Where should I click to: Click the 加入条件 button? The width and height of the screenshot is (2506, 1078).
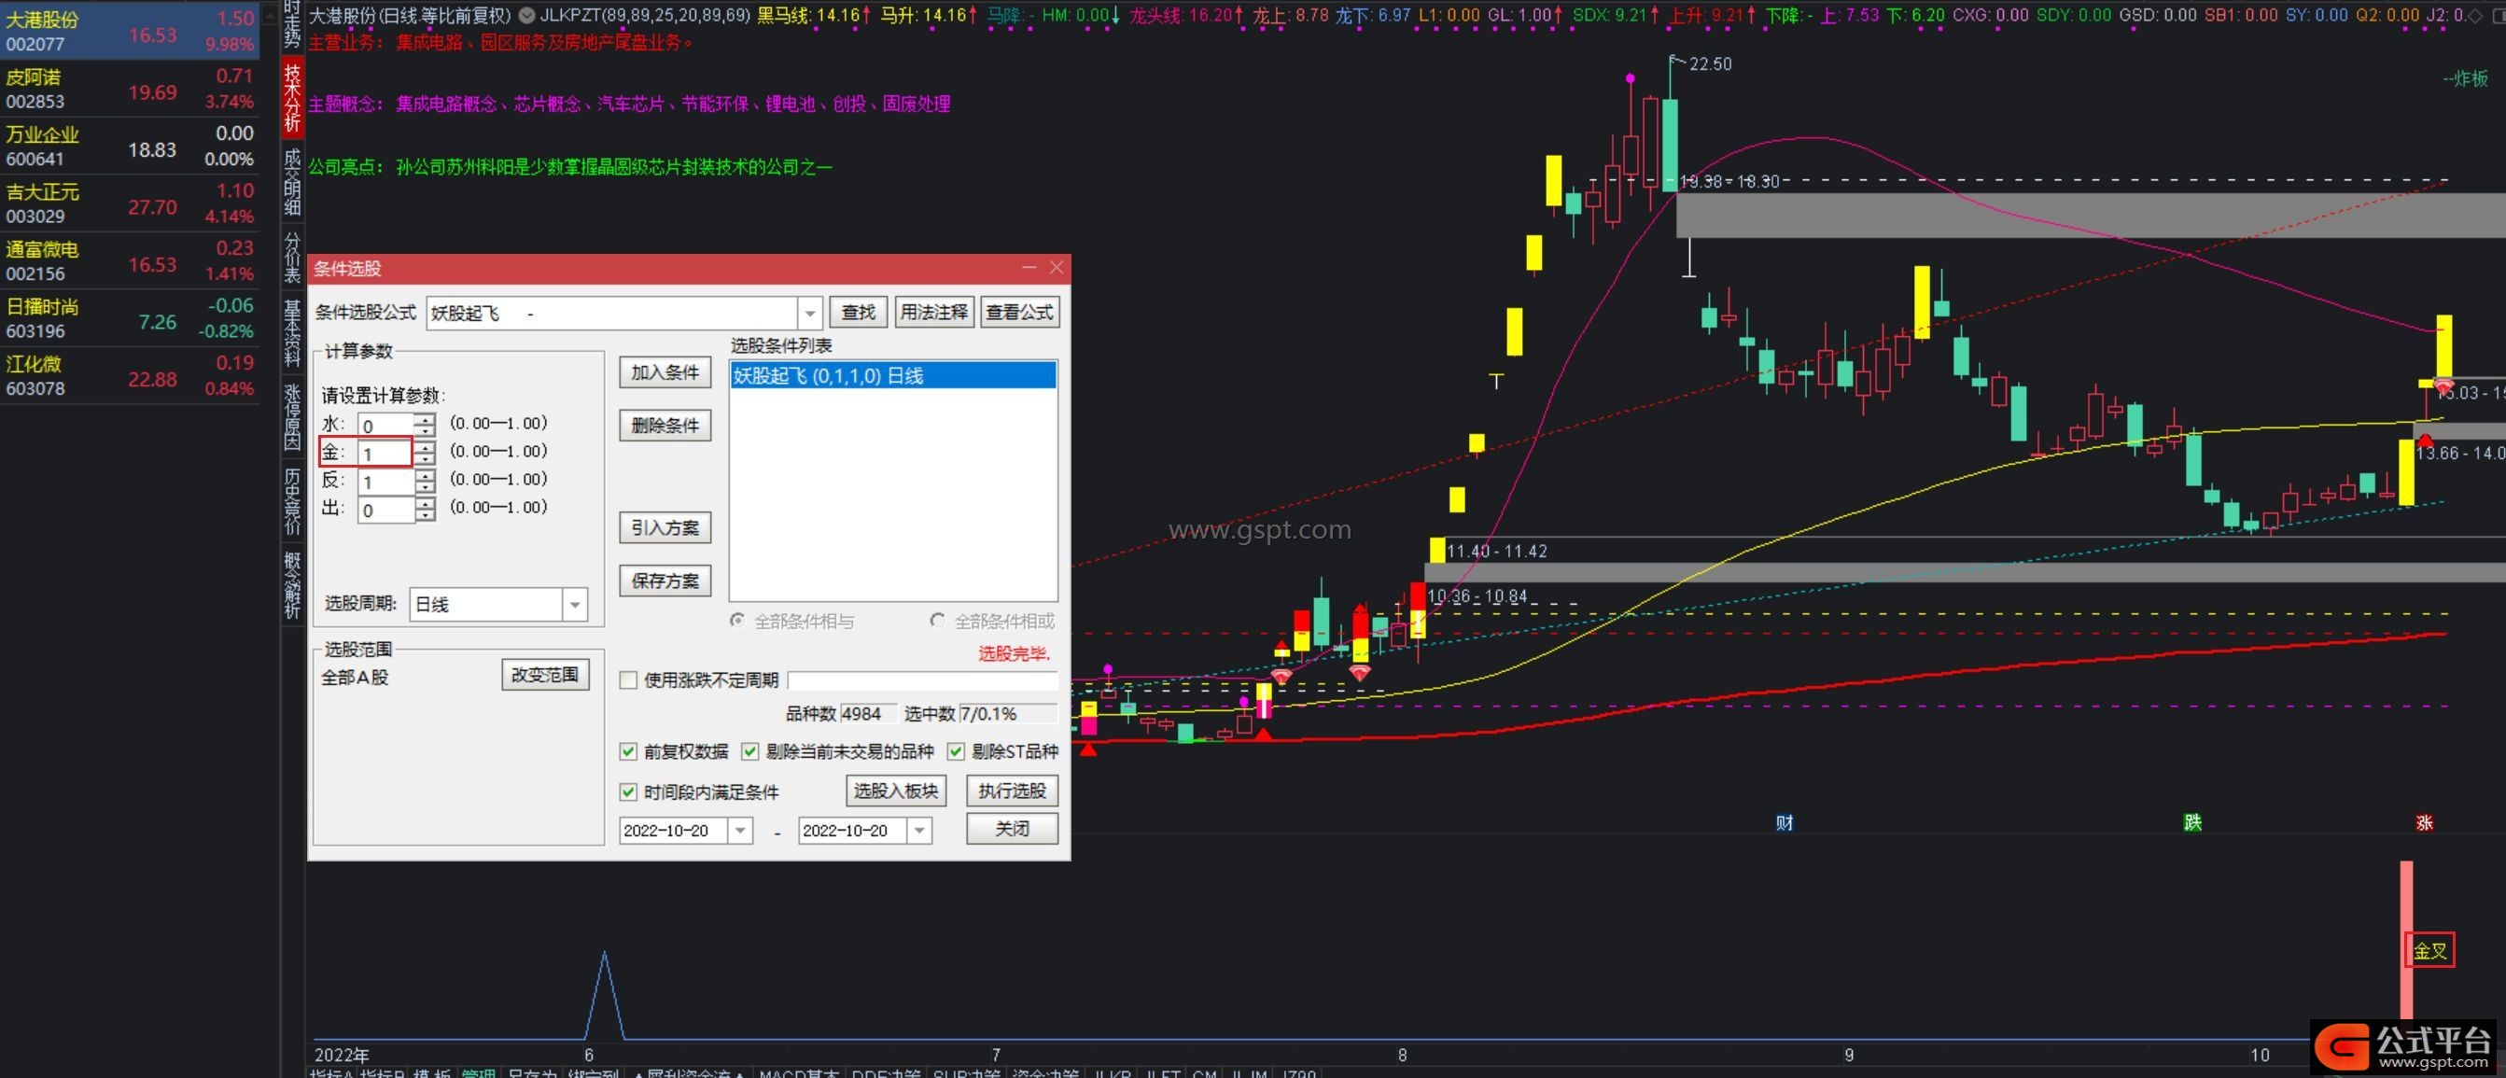(x=665, y=372)
